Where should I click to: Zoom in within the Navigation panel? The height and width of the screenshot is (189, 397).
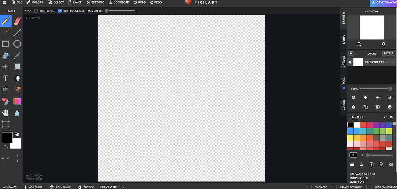pyautogui.click(x=359, y=44)
